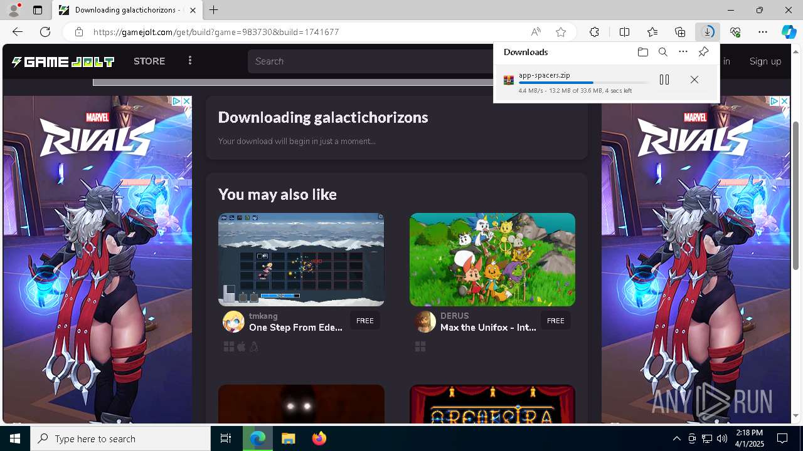Open Max the Unifox game thumbnail
This screenshot has width=803, height=451.
(492, 259)
